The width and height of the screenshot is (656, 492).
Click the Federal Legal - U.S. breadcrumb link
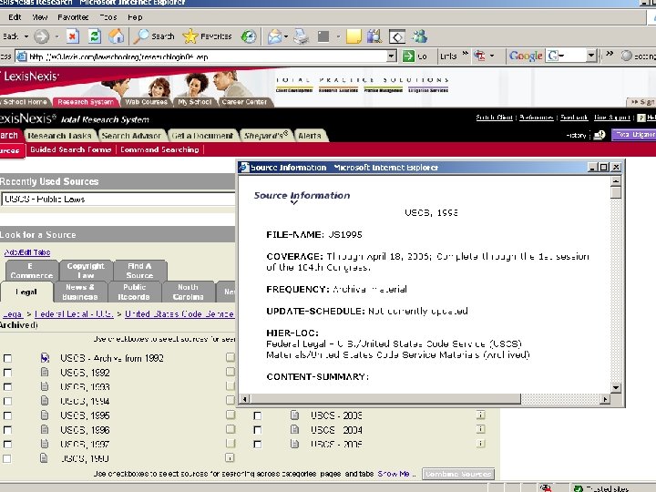(74, 313)
